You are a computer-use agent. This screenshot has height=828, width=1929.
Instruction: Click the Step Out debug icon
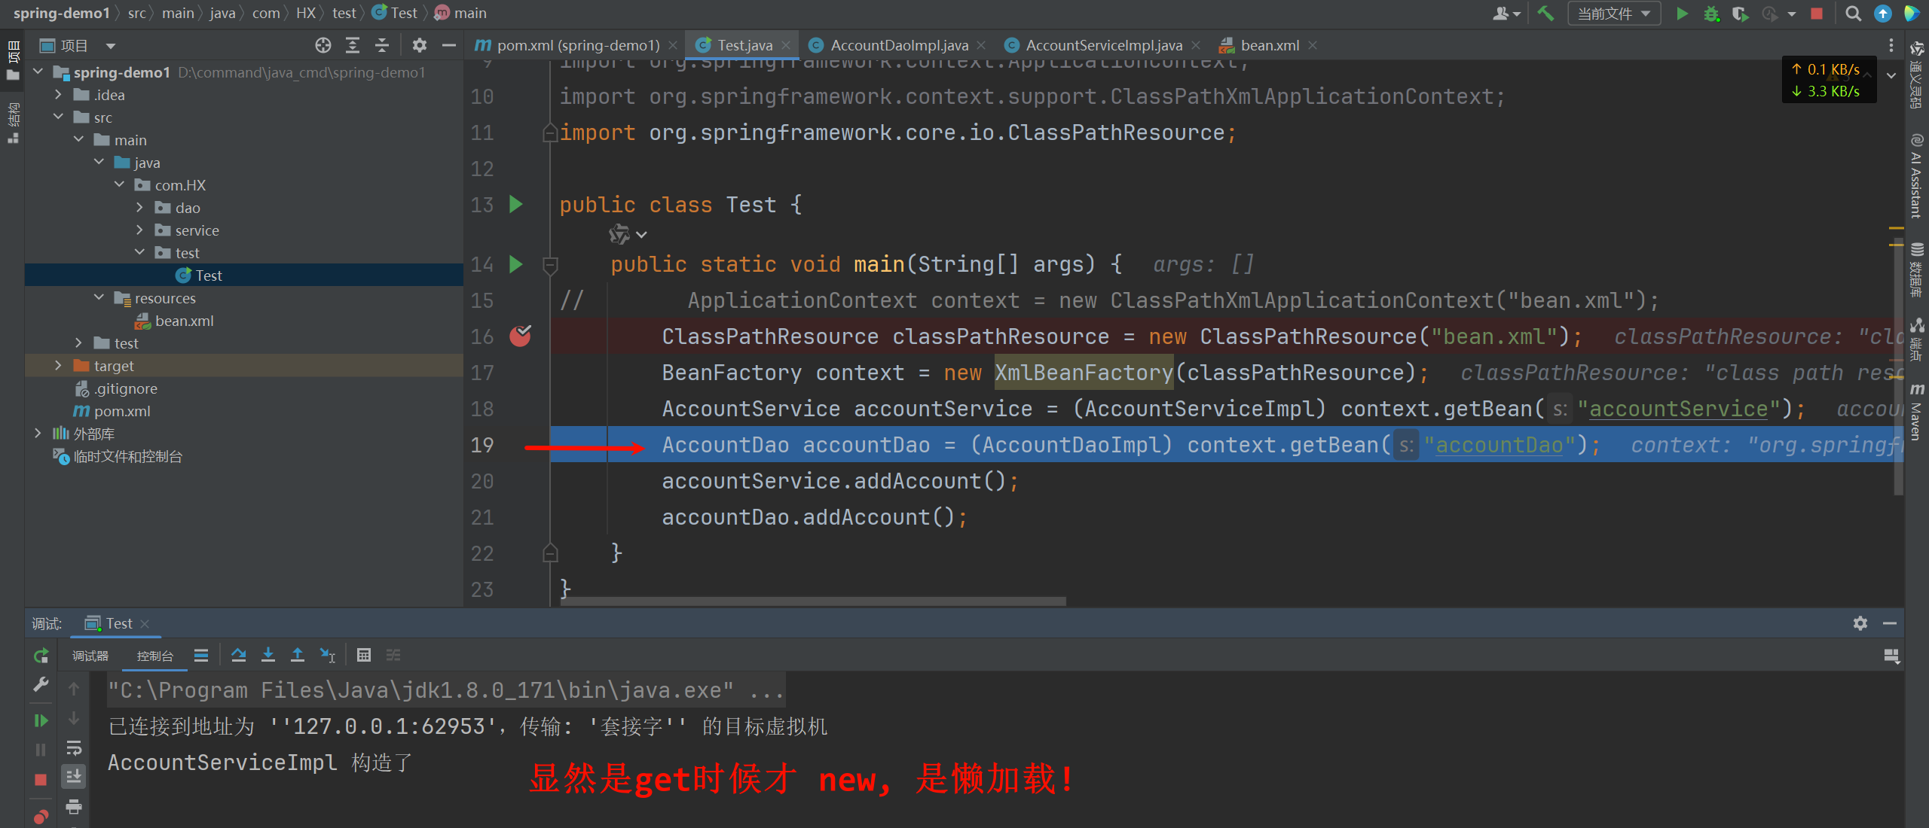point(298,655)
